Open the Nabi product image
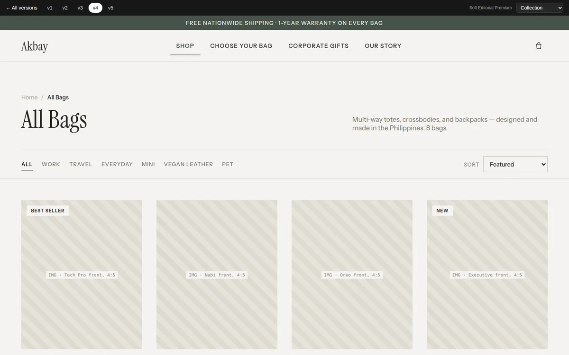 coord(217,275)
